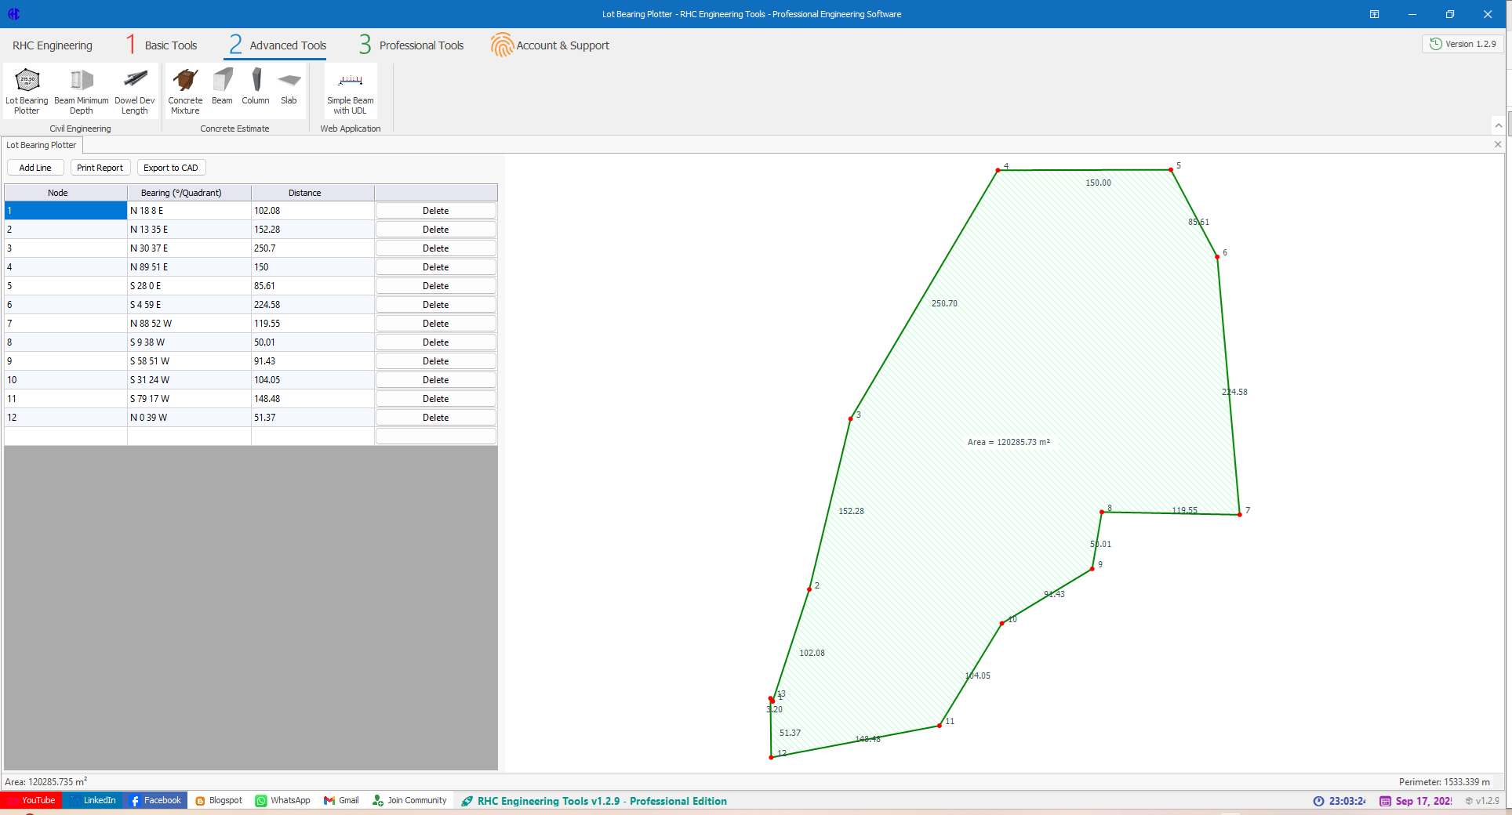Open the YouTube link in status bar
The height and width of the screenshot is (815, 1512).
[x=31, y=800]
